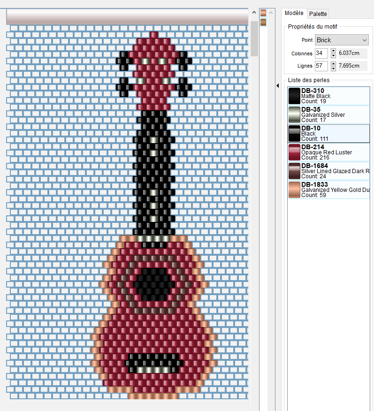
Task: Pick DB-1684 Silver Lined Glazed bead
Action: pos(328,171)
